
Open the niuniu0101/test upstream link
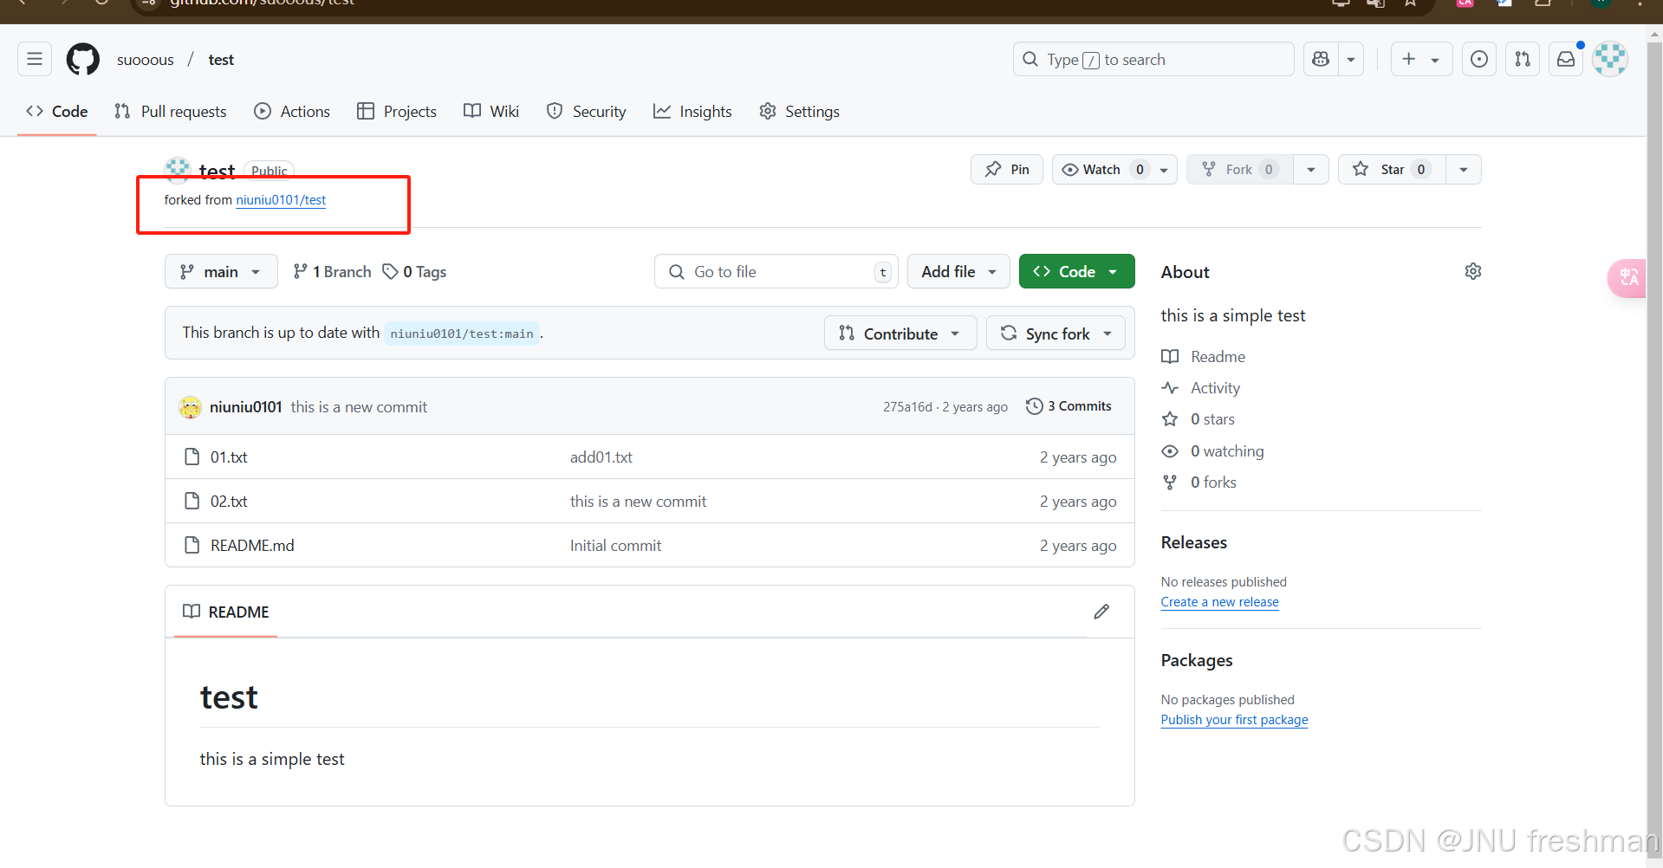pos(281,200)
